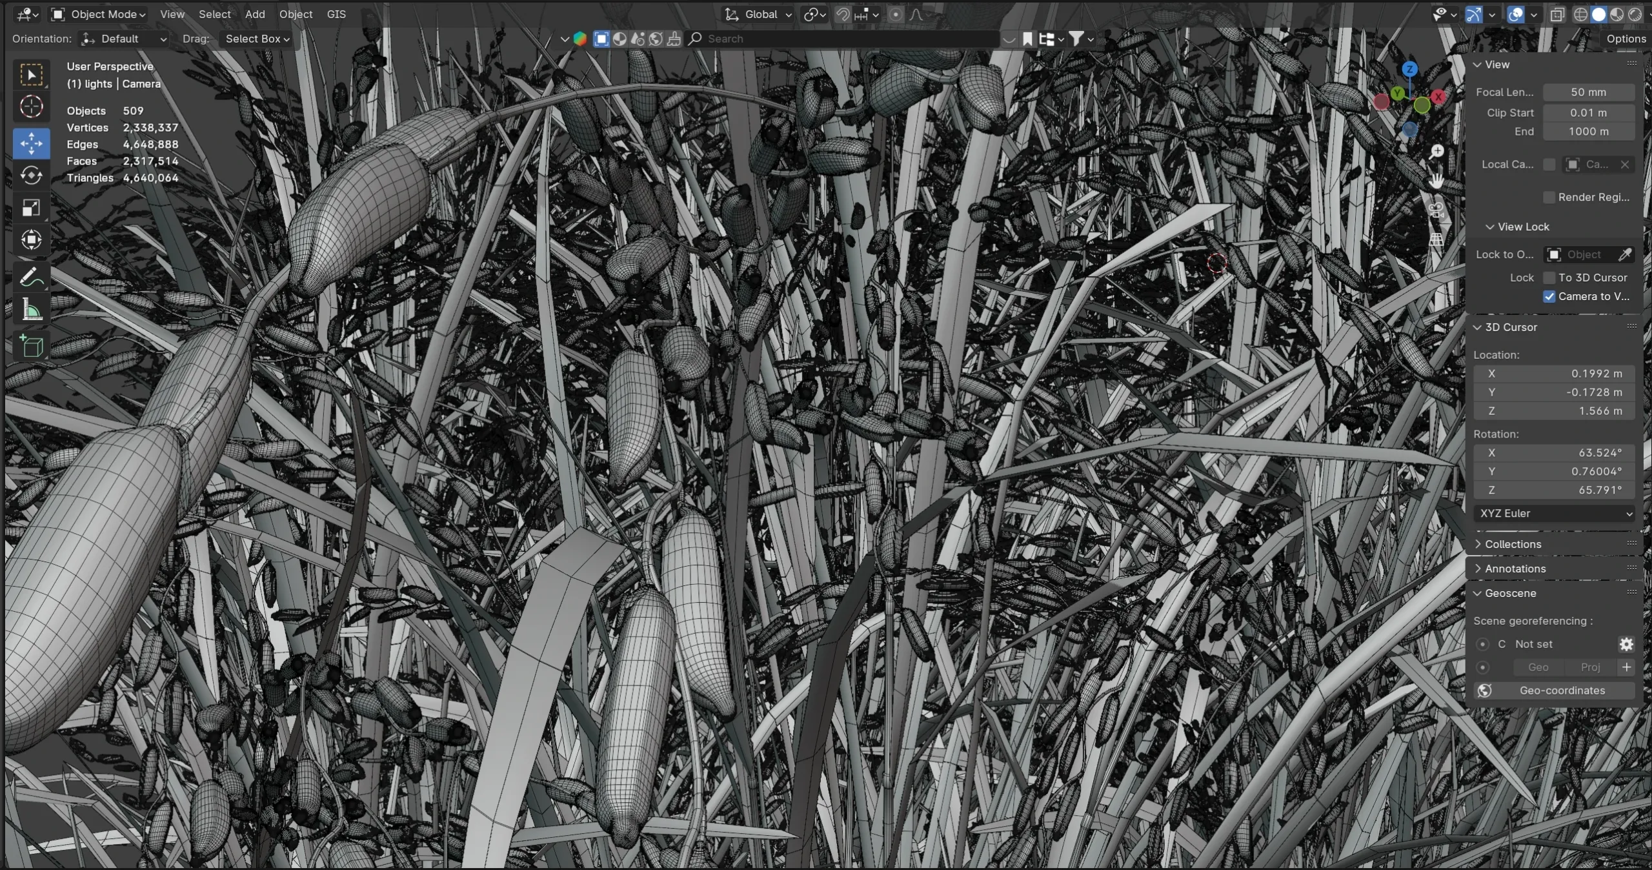1652x870 pixels.
Task: Open the GIS menu
Action: click(335, 14)
